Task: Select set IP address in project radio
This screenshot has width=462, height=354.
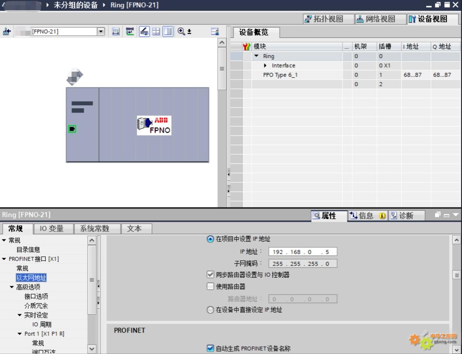Action: pyautogui.click(x=210, y=239)
